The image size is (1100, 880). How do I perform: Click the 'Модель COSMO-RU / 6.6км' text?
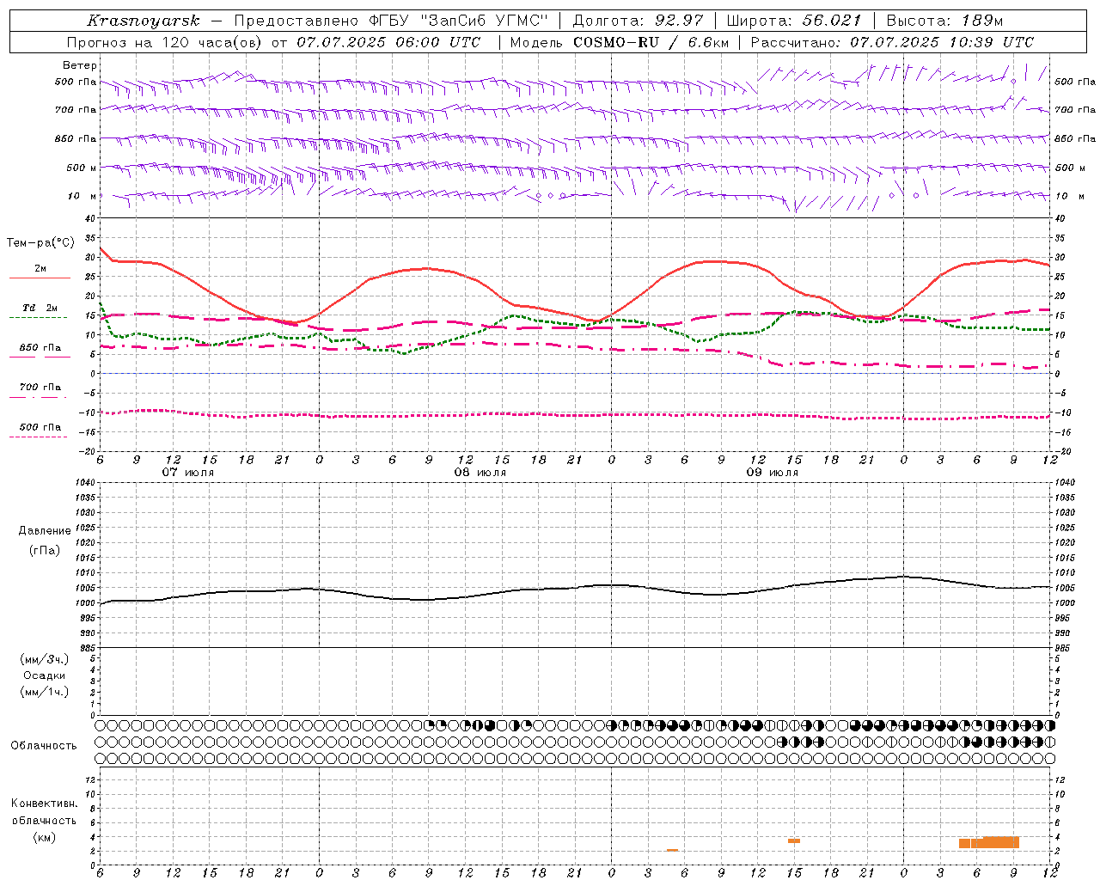[x=619, y=42]
